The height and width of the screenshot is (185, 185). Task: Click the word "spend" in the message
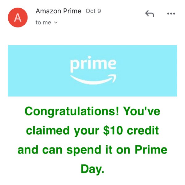tap(84, 150)
